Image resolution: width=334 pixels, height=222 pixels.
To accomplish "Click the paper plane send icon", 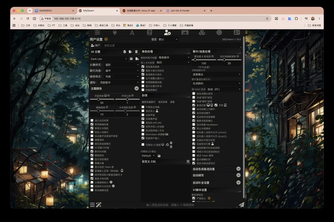I will tap(241, 205).
